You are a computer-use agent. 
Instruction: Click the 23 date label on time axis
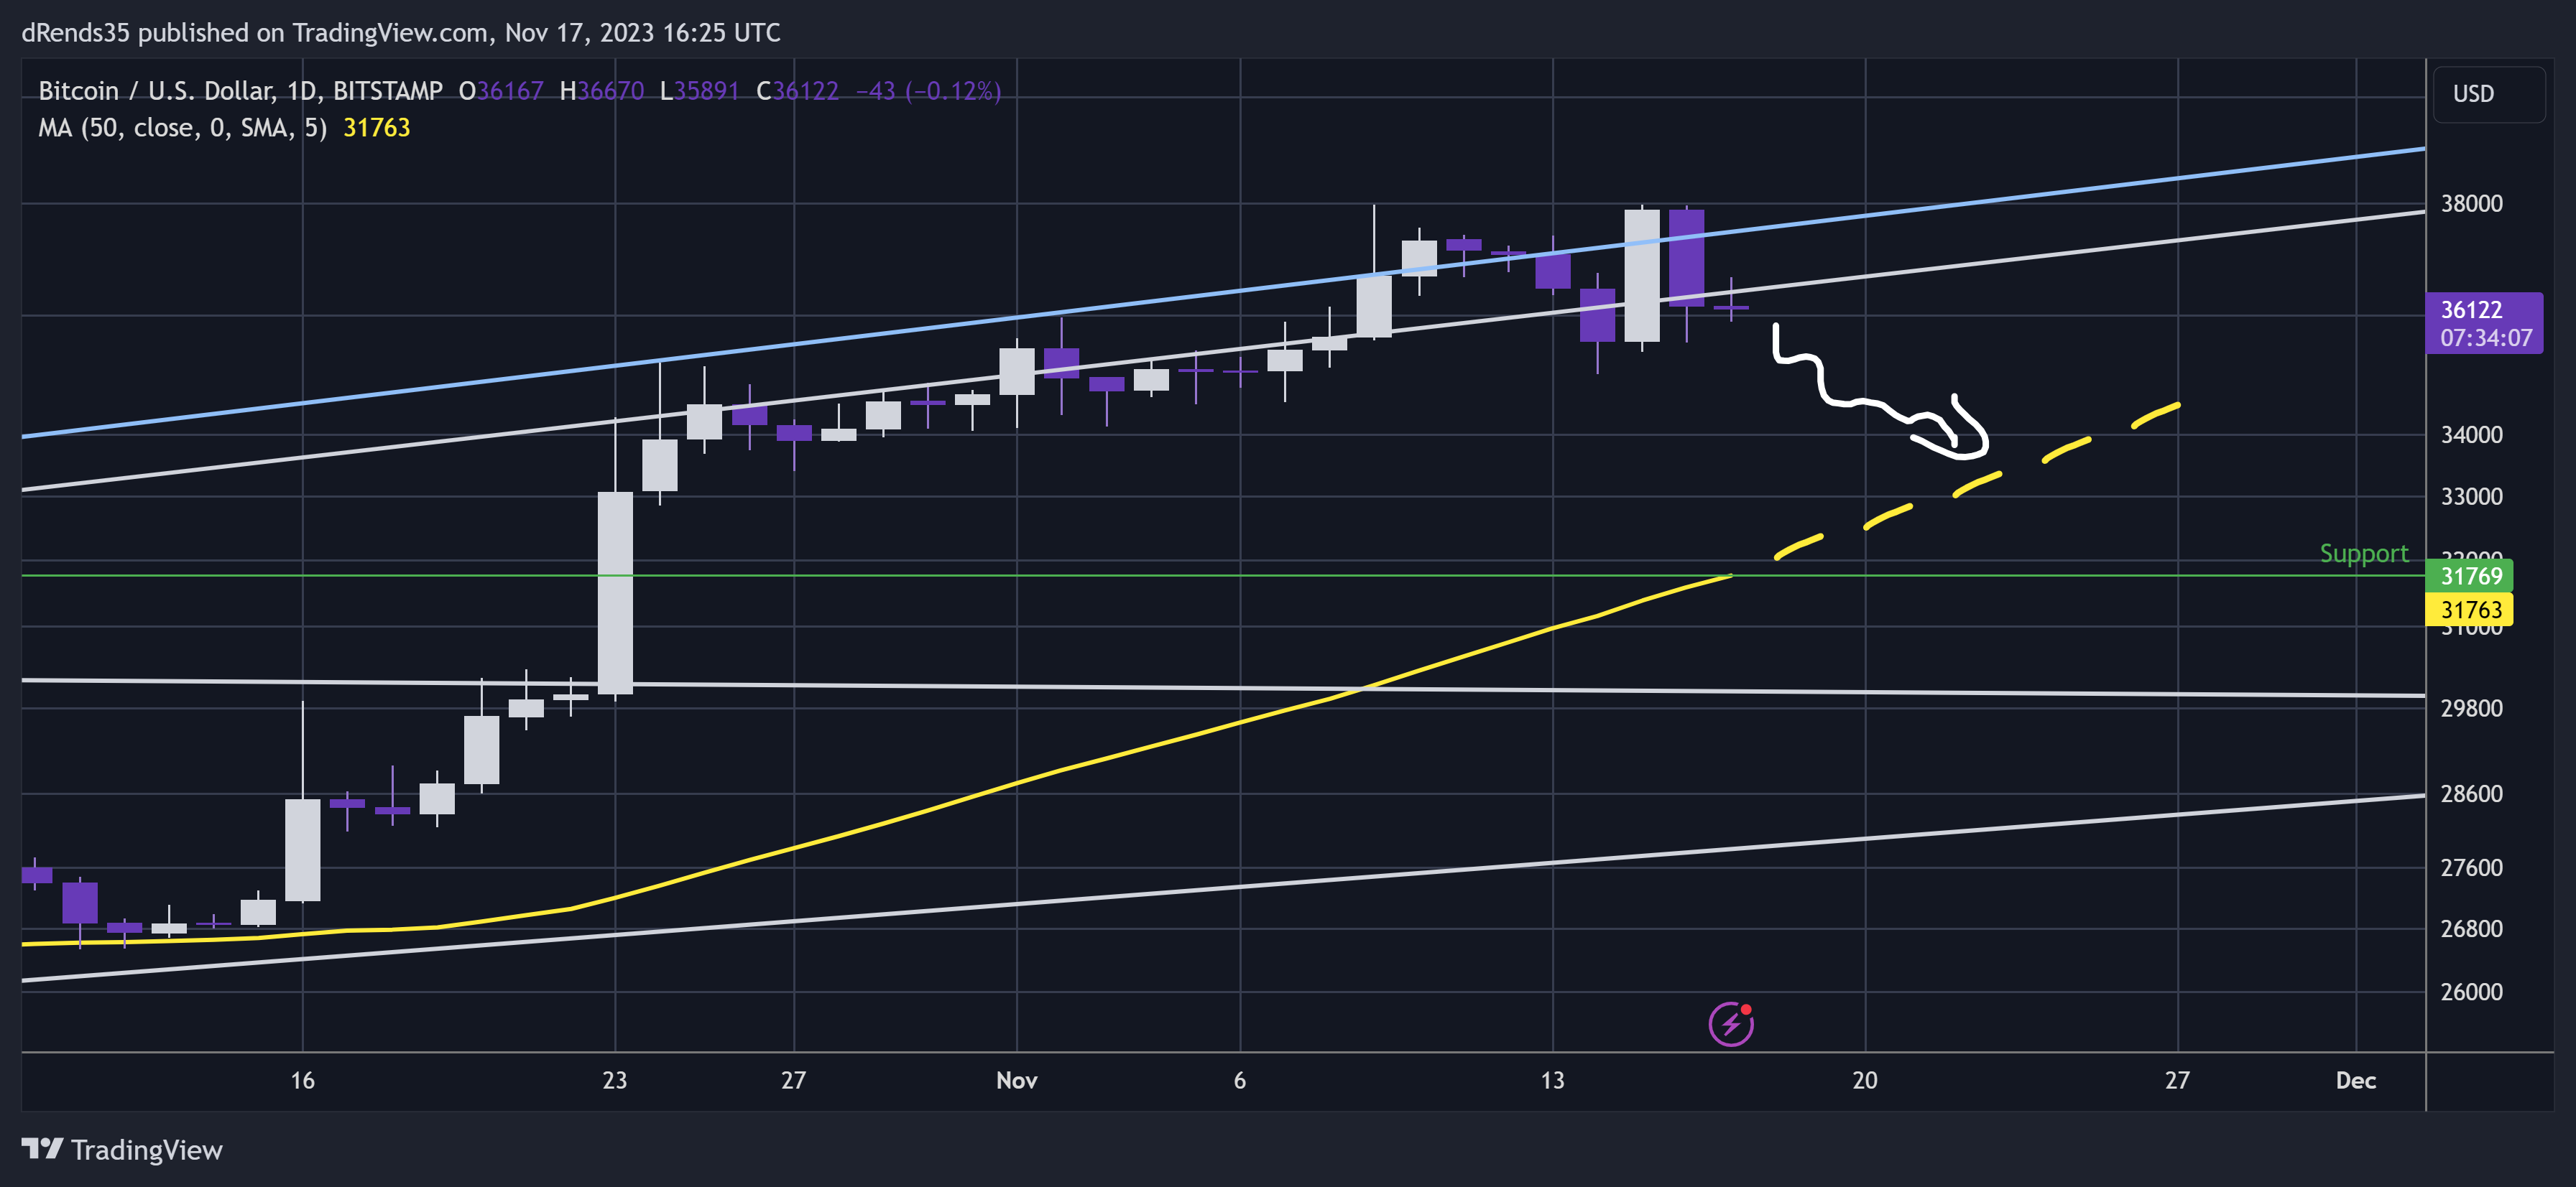tap(615, 1080)
